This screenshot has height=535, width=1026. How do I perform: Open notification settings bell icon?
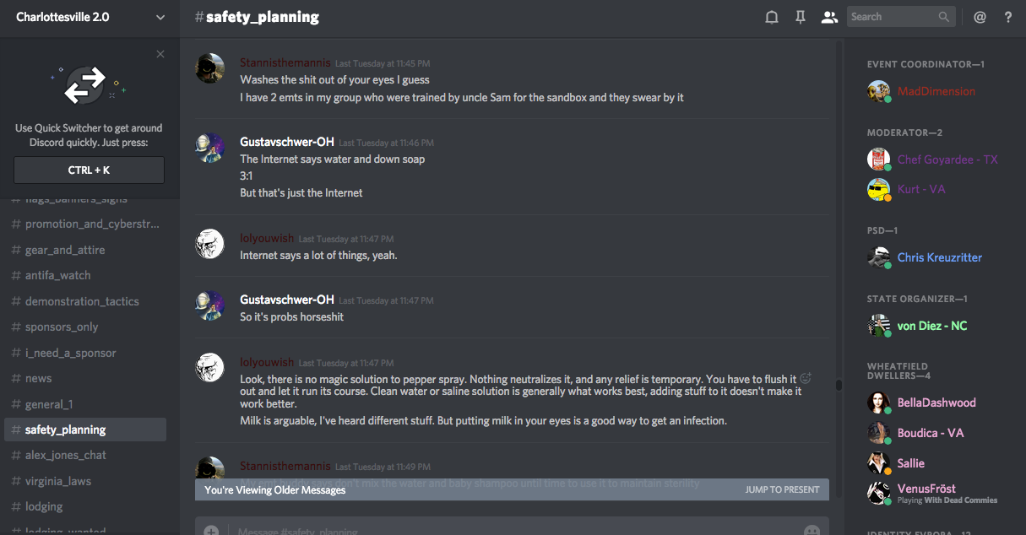tap(771, 17)
